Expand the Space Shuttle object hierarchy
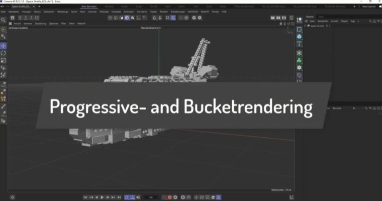The image size is (382, 201). (x=305, y=26)
